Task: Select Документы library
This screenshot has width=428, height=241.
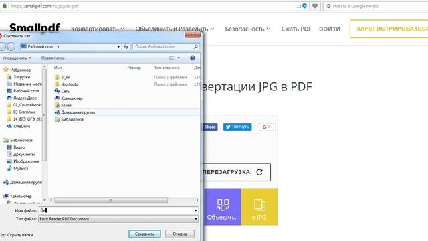Action: [24, 155]
